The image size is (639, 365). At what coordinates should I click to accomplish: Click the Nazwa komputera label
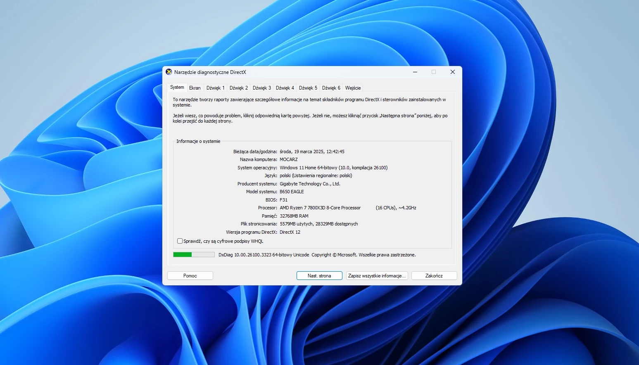coord(259,159)
